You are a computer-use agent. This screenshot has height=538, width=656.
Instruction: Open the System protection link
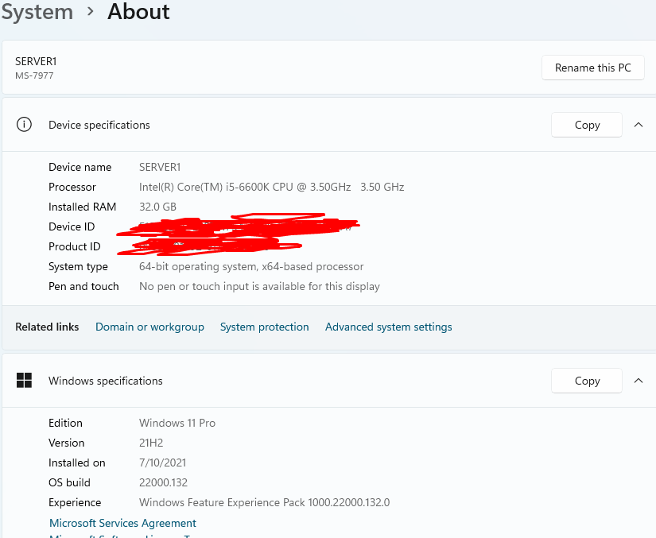[x=264, y=327]
